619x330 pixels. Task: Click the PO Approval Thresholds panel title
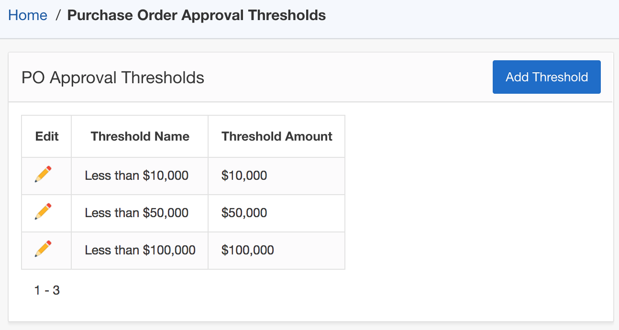pyautogui.click(x=113, y=77)
